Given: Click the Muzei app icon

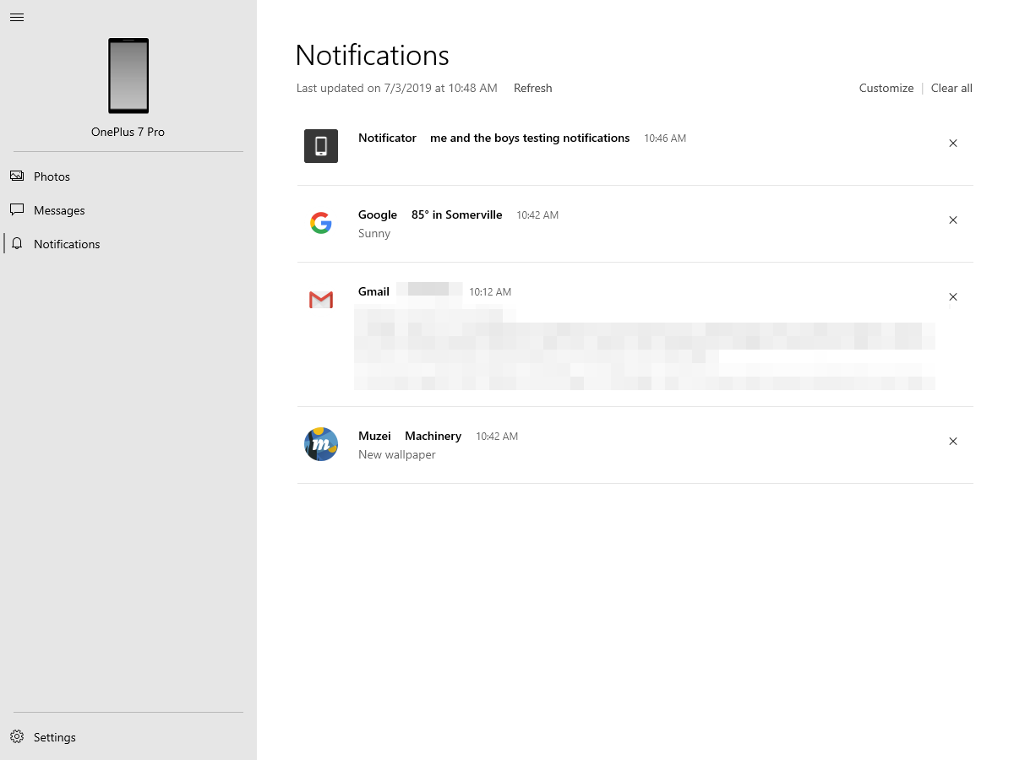Looking at the screenshot, I should pos(321,444).
